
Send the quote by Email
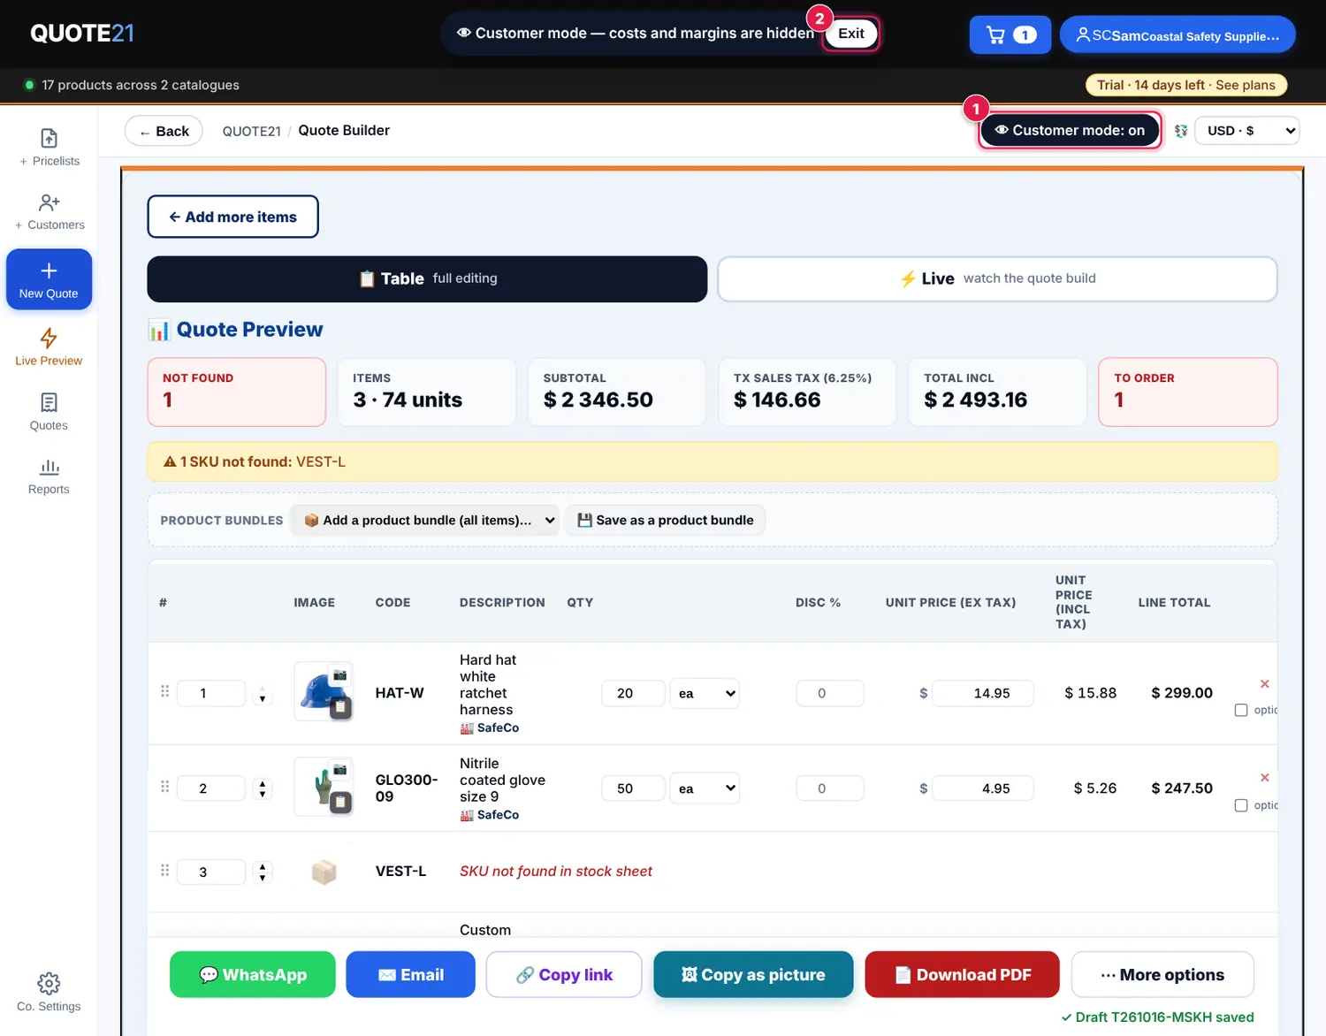[410, 974]
